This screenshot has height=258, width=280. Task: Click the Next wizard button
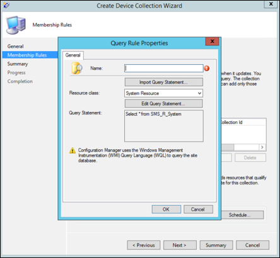(x=180, y=245)
